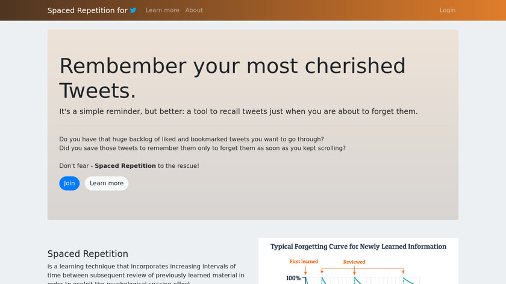Open Learn more in the navigation bar
Screen dimensions: 506x284
pos(163,10)
